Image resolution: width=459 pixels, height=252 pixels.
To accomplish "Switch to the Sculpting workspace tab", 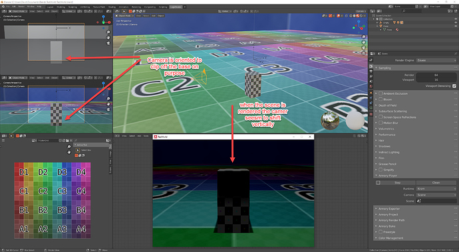I will point(73,7).
